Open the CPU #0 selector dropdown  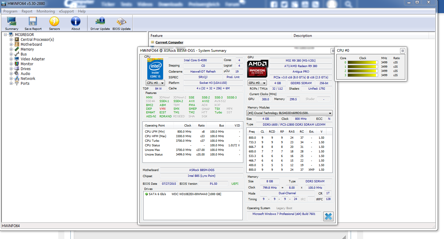pos(155,83)
